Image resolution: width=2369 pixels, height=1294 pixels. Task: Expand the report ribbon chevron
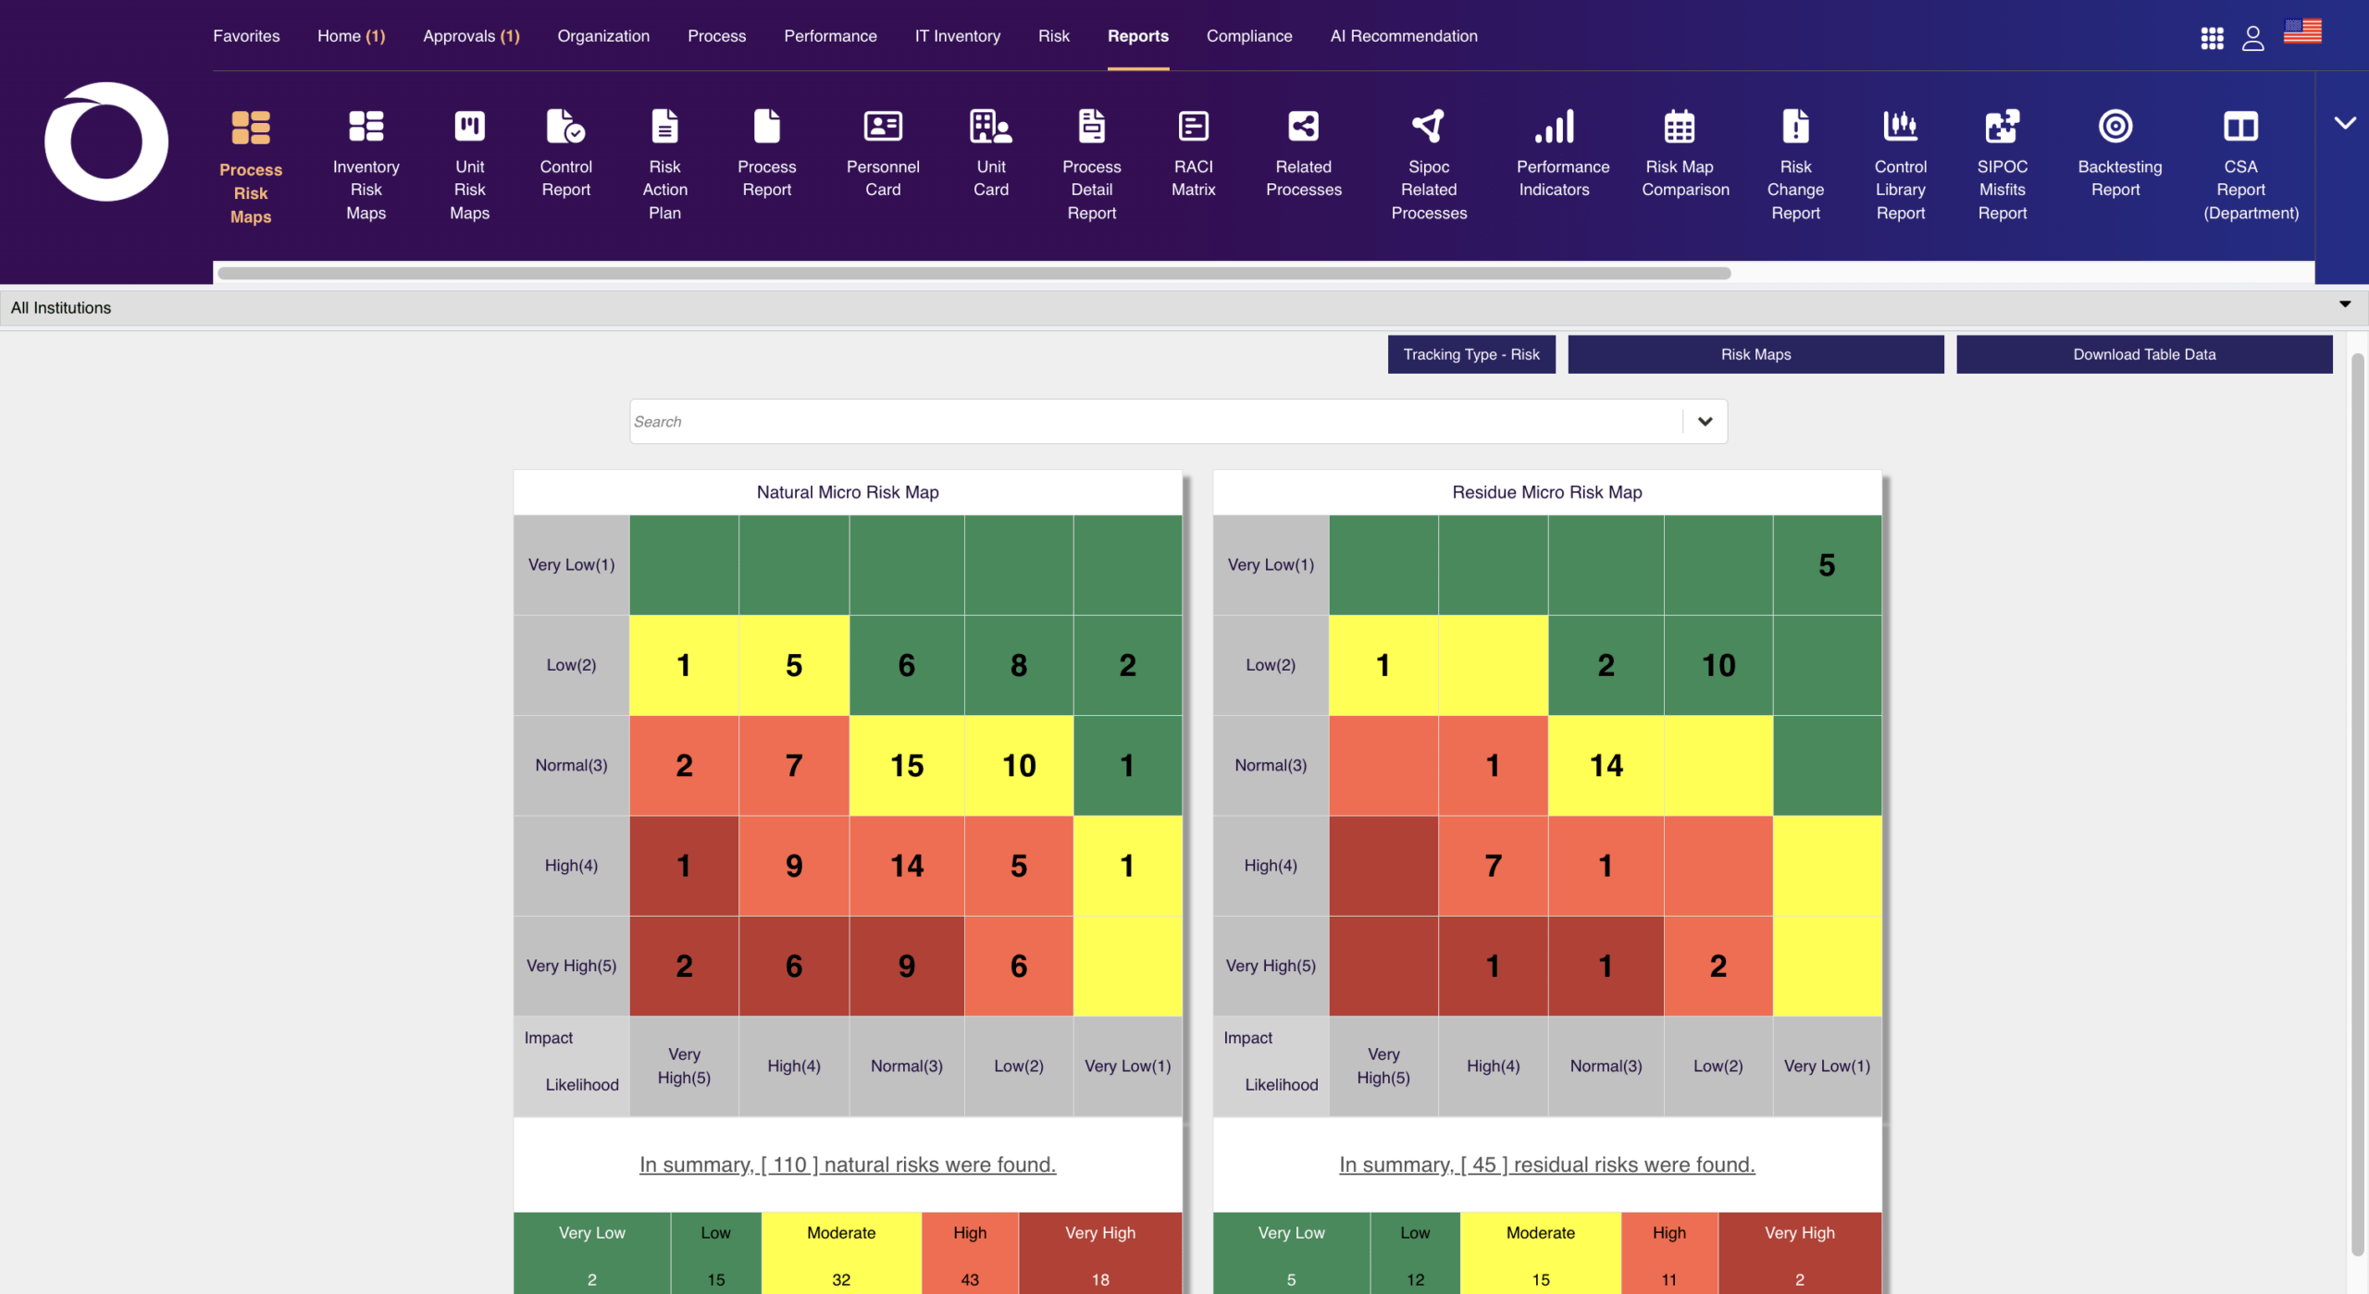click(x=2344, y=123)
